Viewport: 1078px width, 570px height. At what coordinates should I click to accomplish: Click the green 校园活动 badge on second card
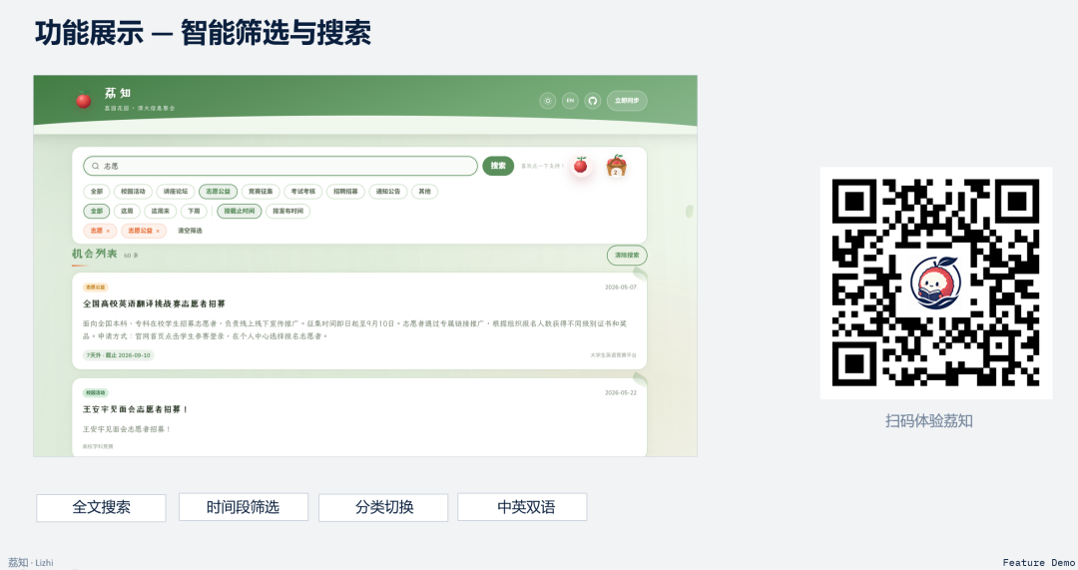(96, 393)
